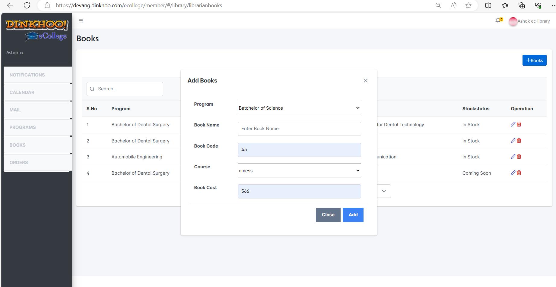Delete the Coming Soon row

click(x=519, y=173)
